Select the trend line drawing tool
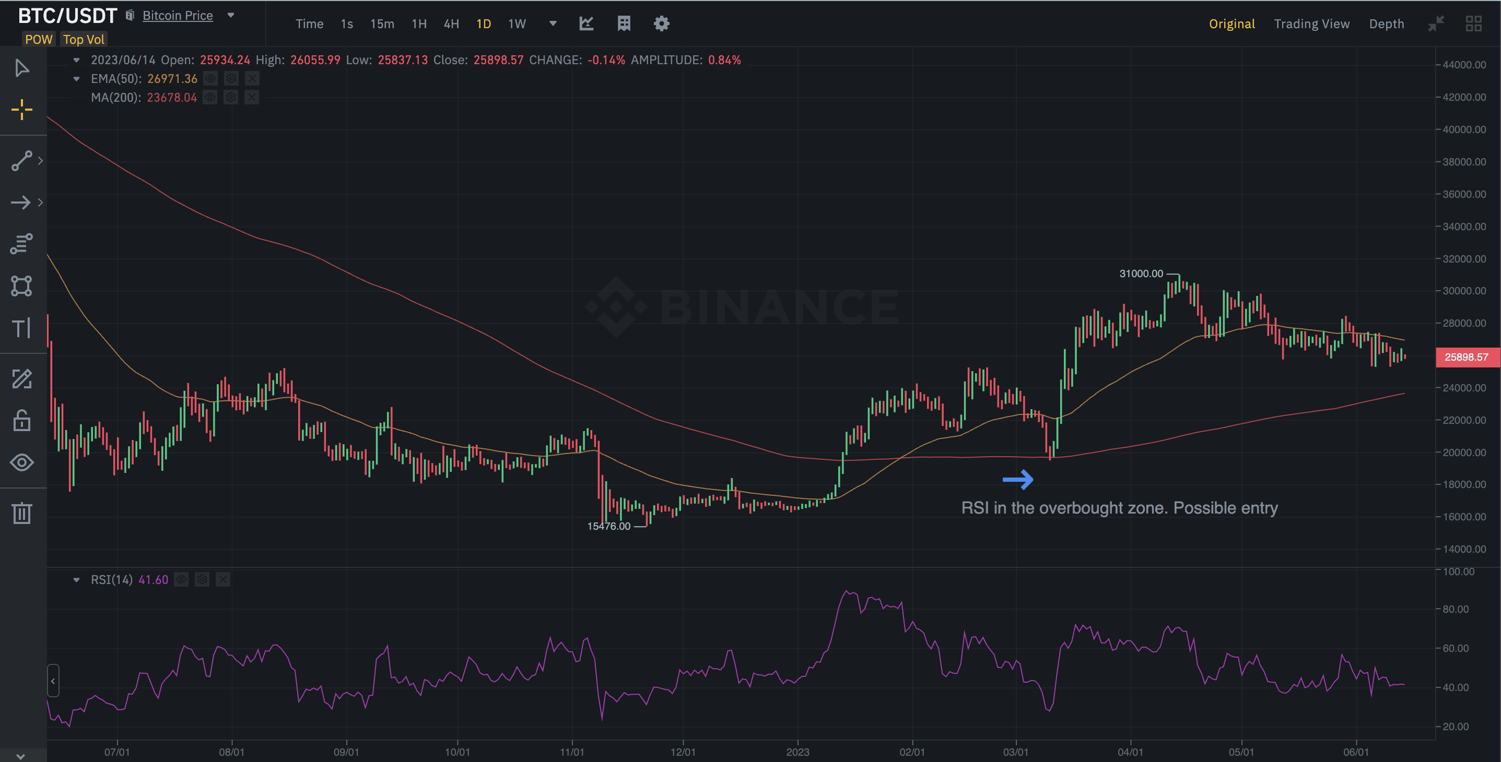 coord(21,161)
